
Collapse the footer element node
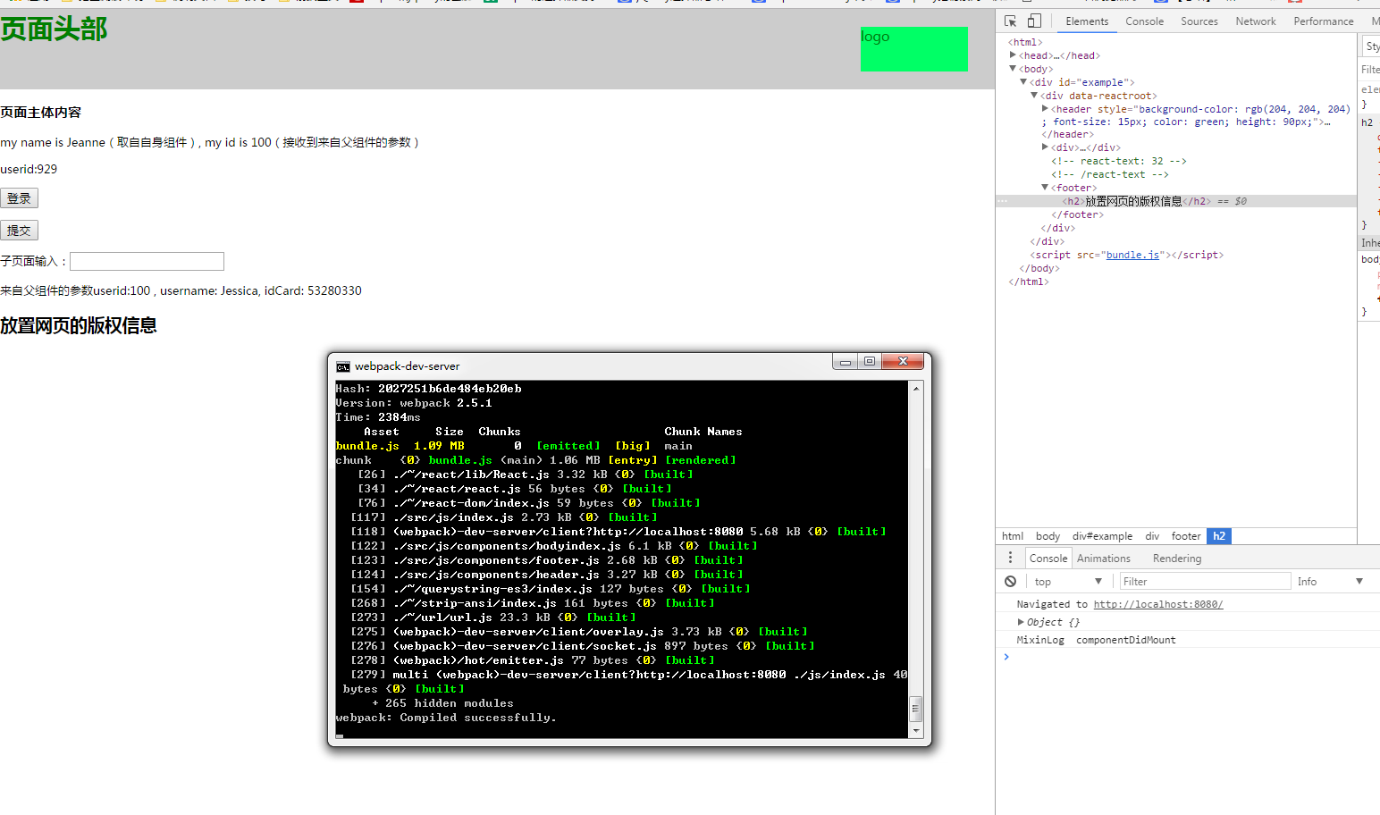point(1045,188)
